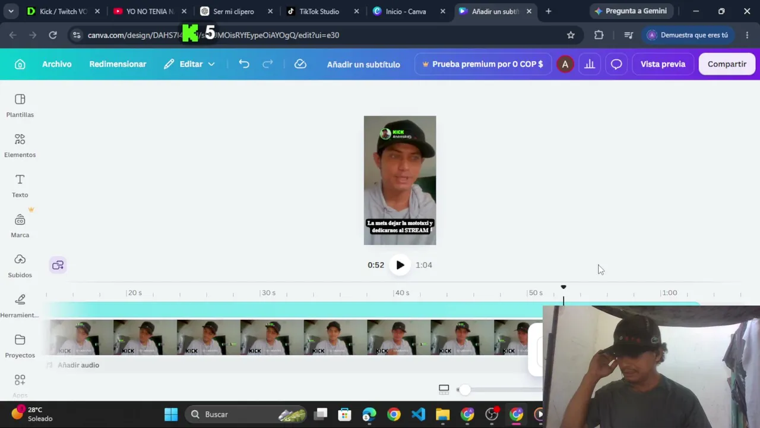Open the browser media controls icon
The image size is (760, 428).
[628, 35]
